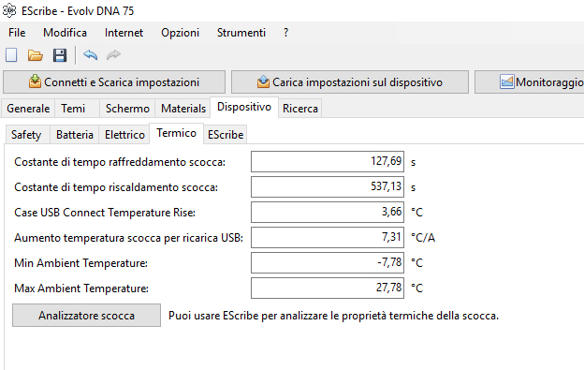Viewport: 584px width, 370px height.
Task: Click the New file toolbar icon
Action: pyautogui.click(x=11, y=55)
